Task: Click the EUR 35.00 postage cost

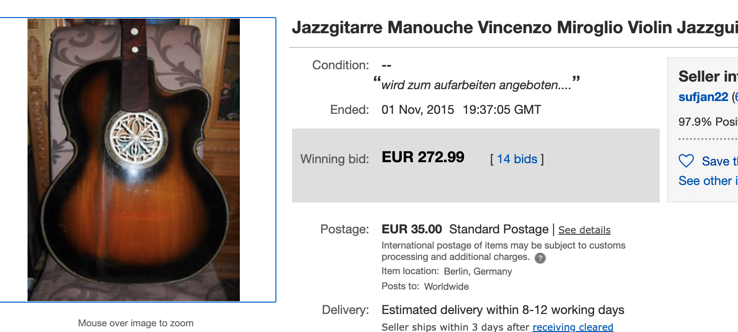Action: [412, 230]
